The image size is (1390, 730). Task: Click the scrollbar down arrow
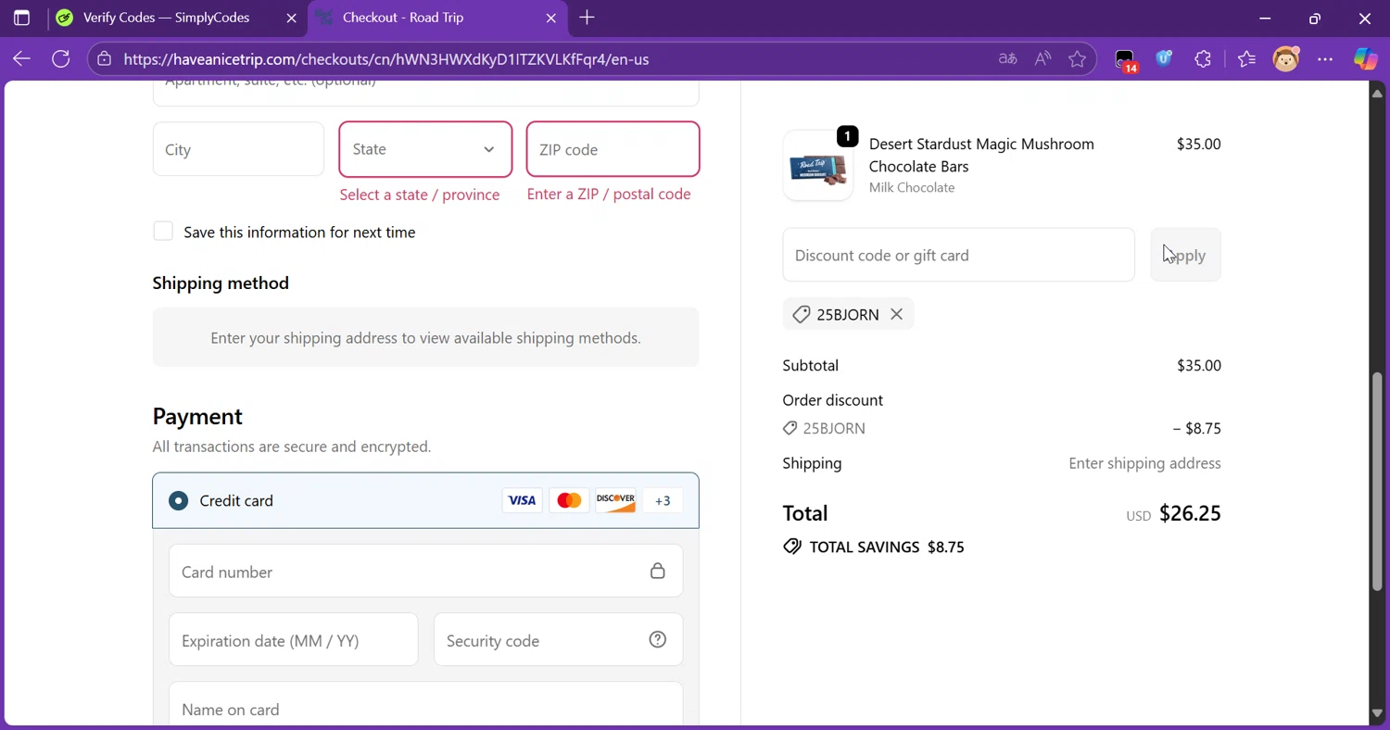pos(1377,713)
